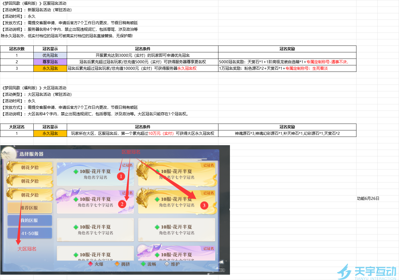Click 冠名奖励 header above the 神魂源石 reward

(x=287, y=127)
